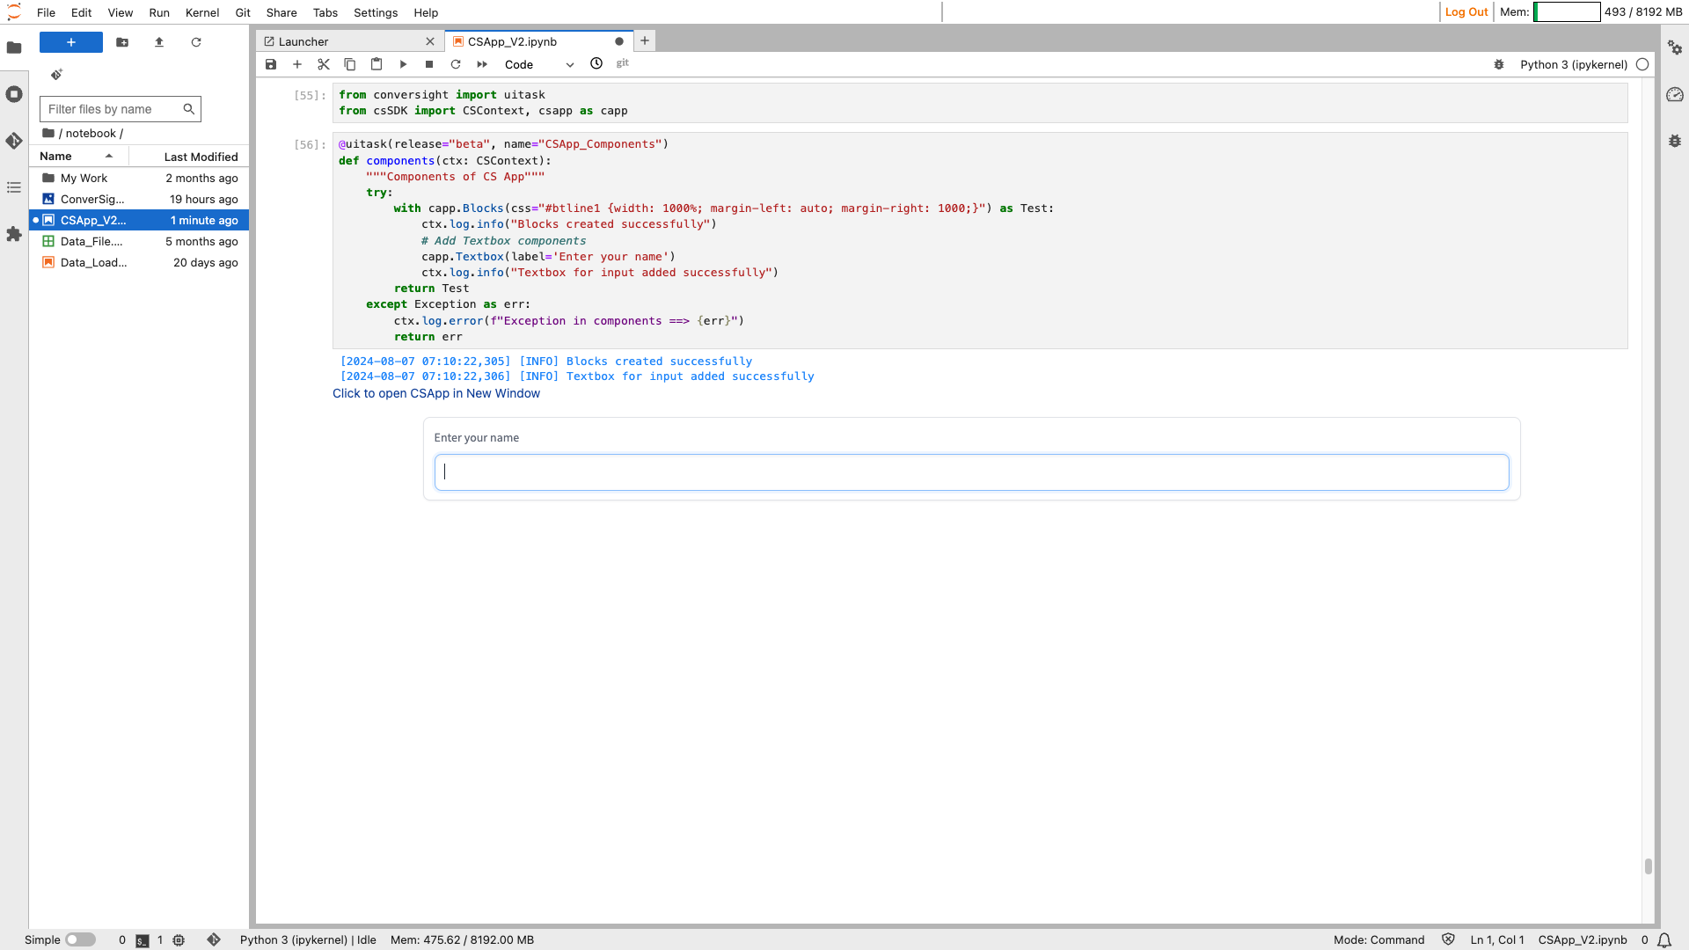The width and height of the screenshot is (1689, 950).
Task: Paste cell from clipboard icon
Action: coord(377,64)
